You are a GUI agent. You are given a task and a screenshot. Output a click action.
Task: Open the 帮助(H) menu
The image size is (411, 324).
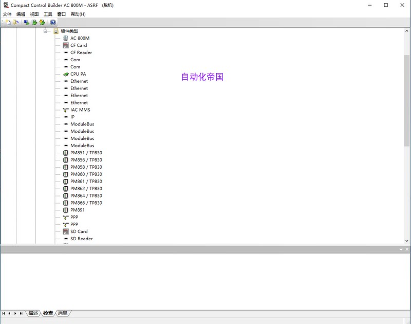click(78, 14)
